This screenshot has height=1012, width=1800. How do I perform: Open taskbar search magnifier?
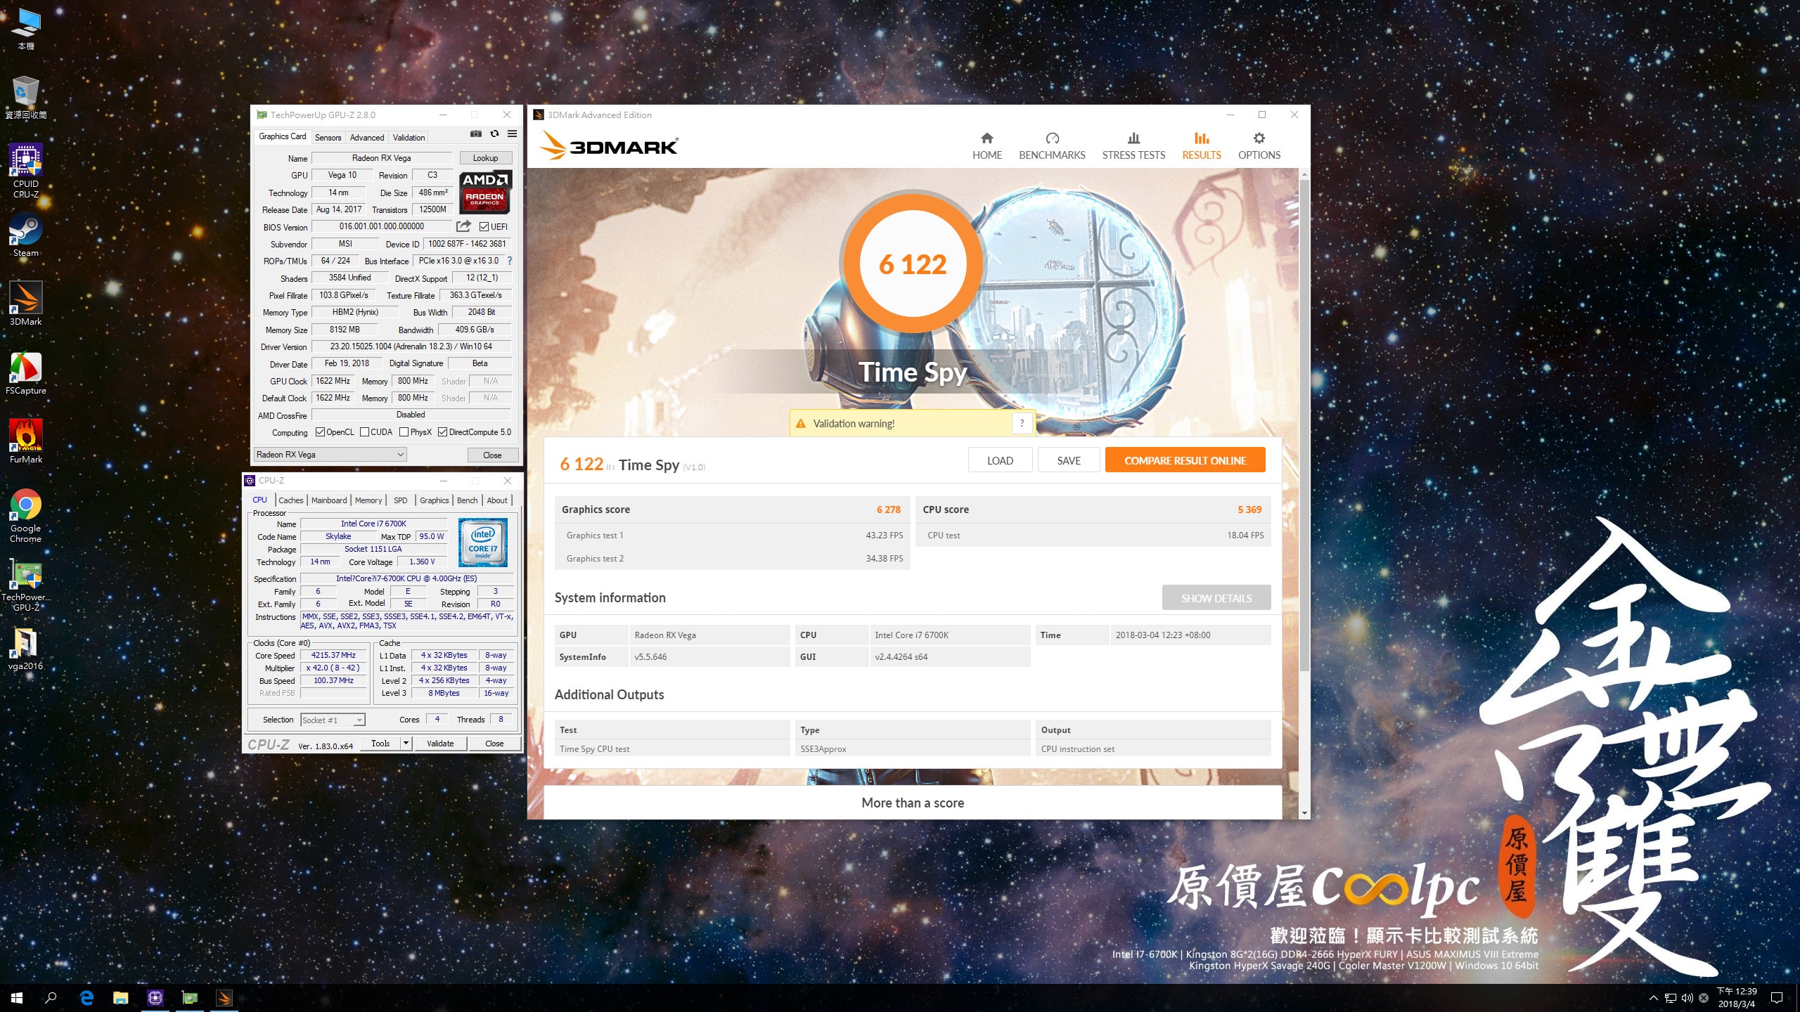(51, 998)
